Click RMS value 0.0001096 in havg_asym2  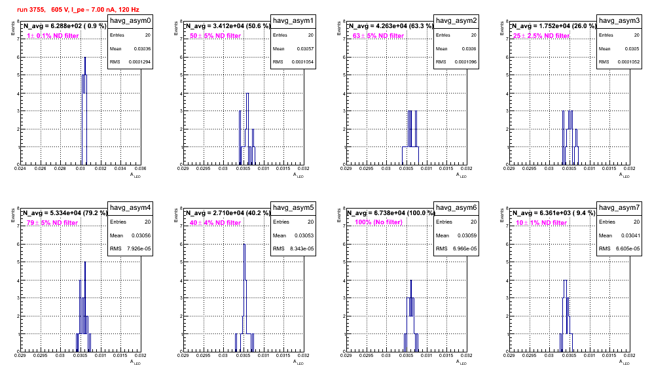pyautogui.click(x=465, y=62)
